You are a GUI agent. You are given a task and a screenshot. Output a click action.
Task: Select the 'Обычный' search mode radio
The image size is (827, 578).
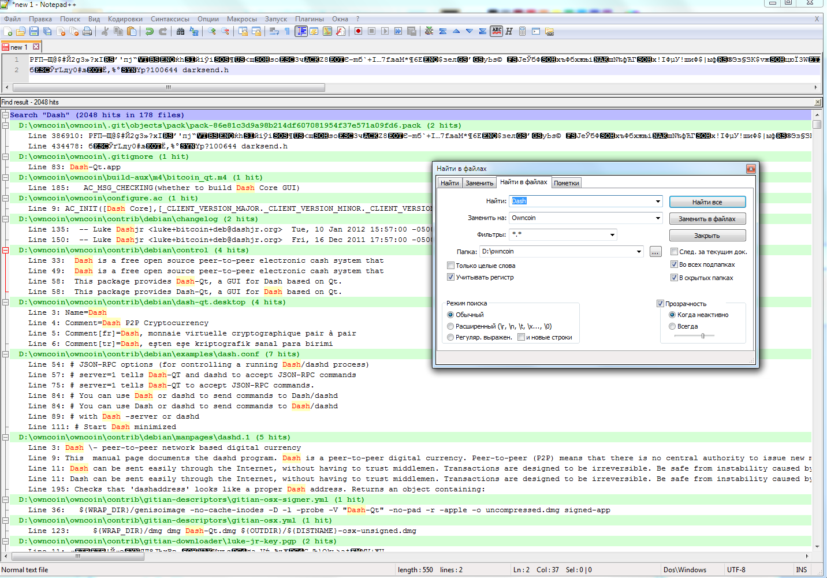tap(450, 315)
